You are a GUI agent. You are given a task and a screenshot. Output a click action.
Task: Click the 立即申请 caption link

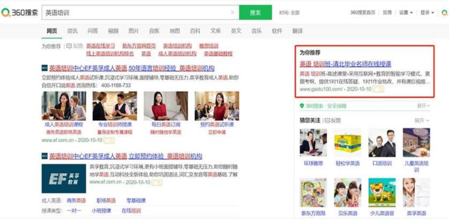pyautogui.click(x=217, y=132)
